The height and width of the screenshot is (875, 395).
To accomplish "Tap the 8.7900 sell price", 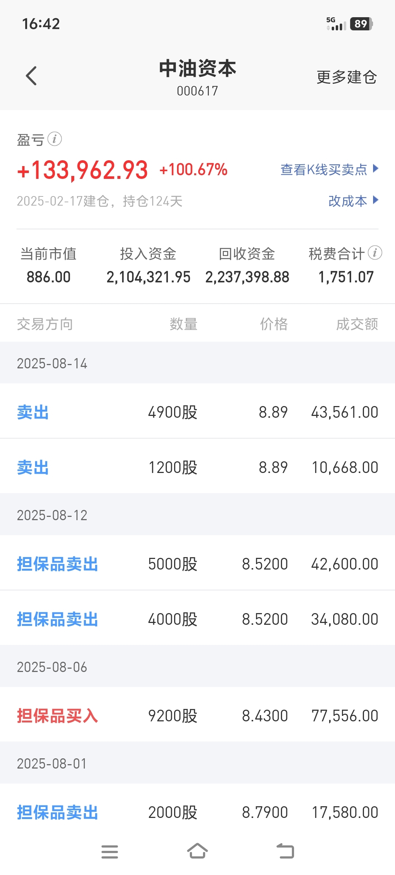I will (x=265, y=812).
